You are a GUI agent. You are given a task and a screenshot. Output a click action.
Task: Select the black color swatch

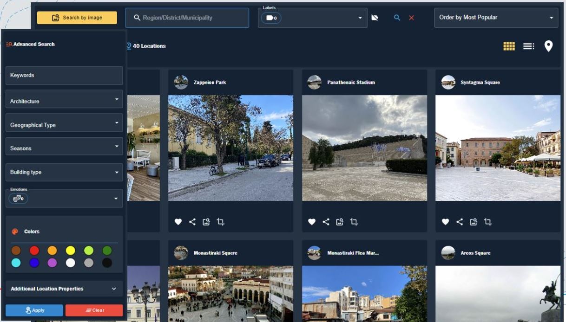point(107,263)
